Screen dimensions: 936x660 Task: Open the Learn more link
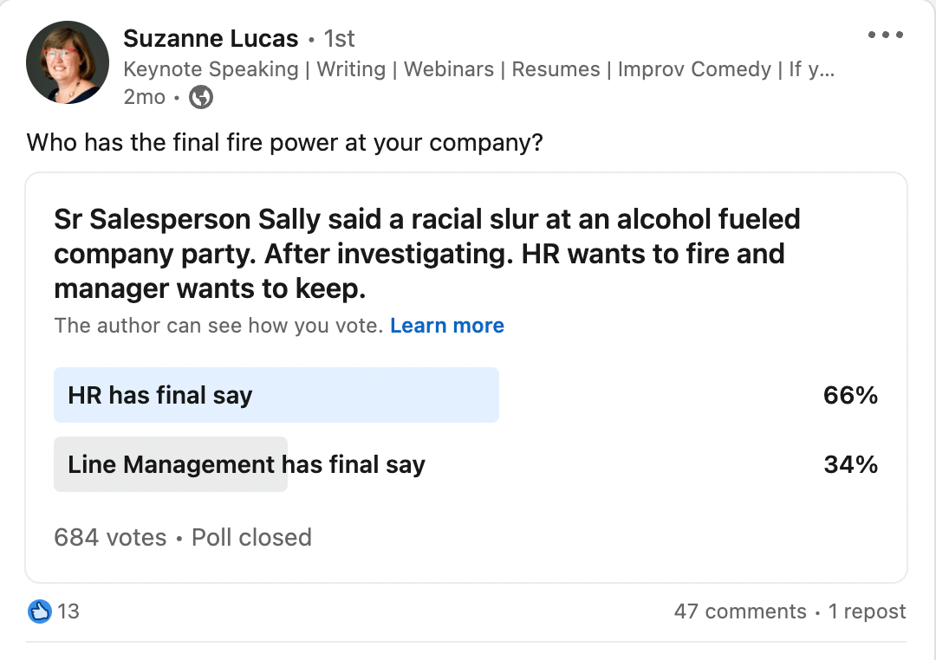coord(447,326)
